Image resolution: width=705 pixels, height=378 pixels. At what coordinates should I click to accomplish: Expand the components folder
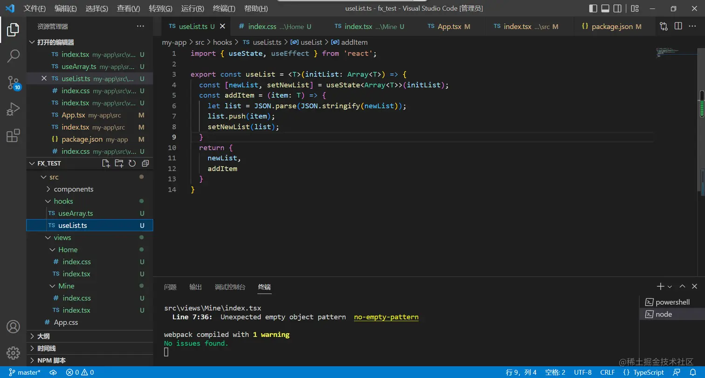[x=90, y=189]
